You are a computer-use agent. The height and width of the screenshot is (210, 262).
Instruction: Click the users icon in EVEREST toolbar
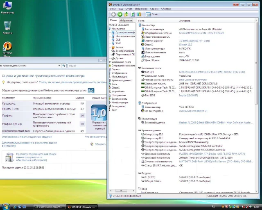pos(139,14)
